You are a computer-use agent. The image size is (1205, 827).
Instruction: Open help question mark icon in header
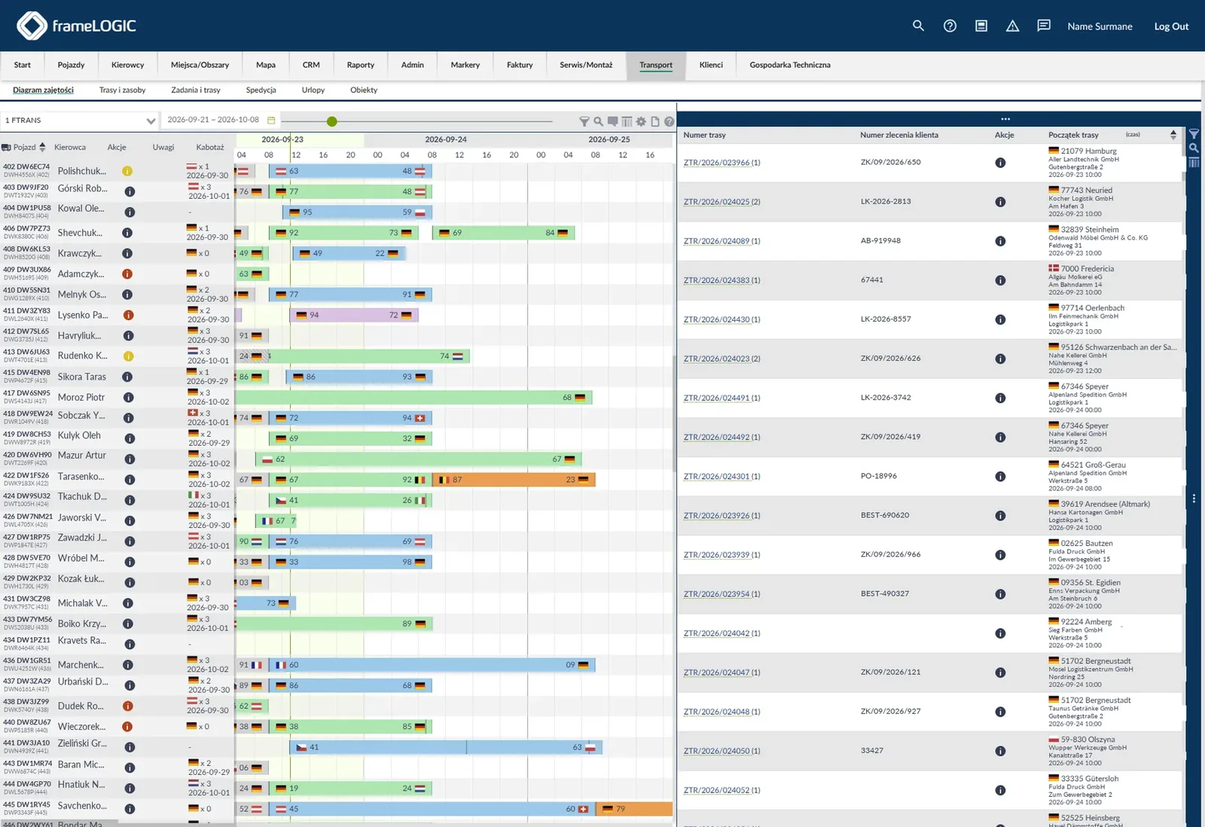pyautogui.click(x=950, y=26)
